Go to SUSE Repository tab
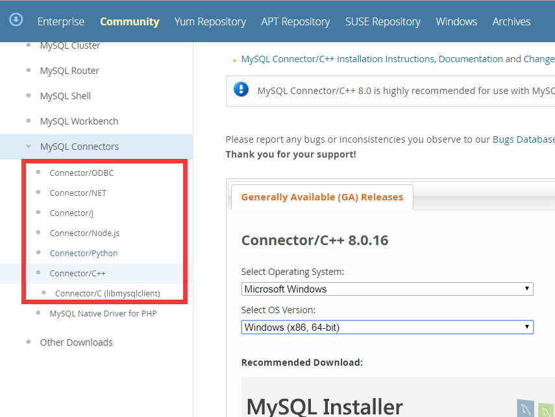The width and height of the screenshot is (555, 417). 383,21
